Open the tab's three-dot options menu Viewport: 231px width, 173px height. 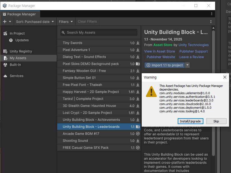(212, 14)
